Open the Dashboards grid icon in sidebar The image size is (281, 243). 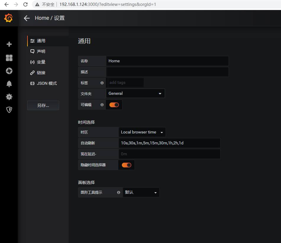(9, 58)
